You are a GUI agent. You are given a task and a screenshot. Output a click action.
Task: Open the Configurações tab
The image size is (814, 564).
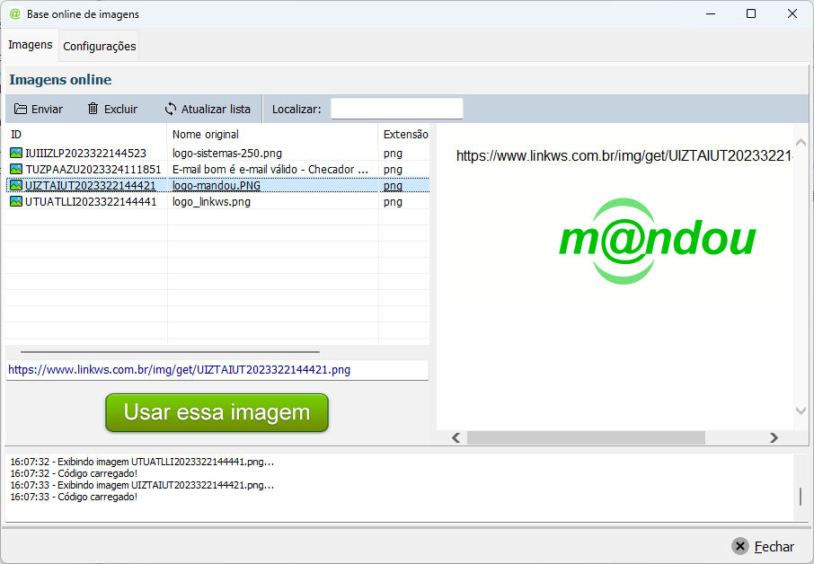point(99,46)
